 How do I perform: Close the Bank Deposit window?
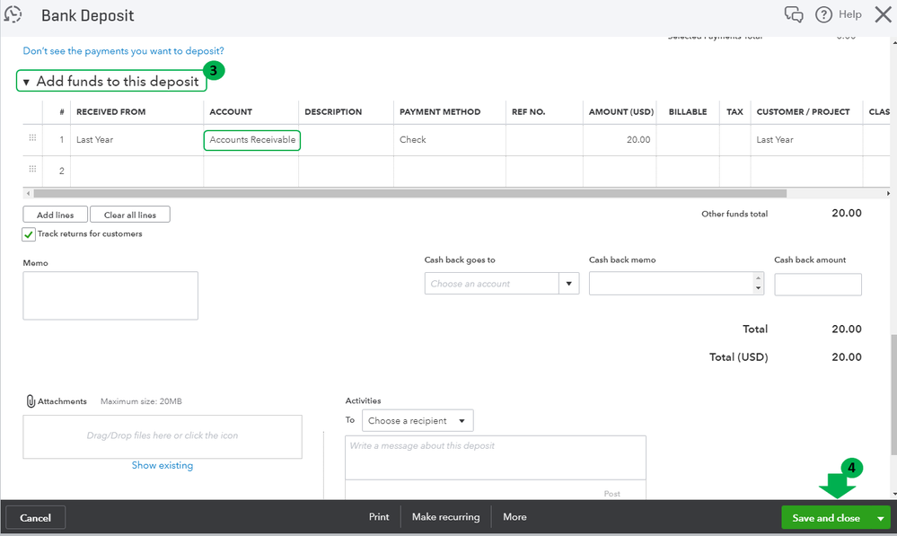(882, 14)
